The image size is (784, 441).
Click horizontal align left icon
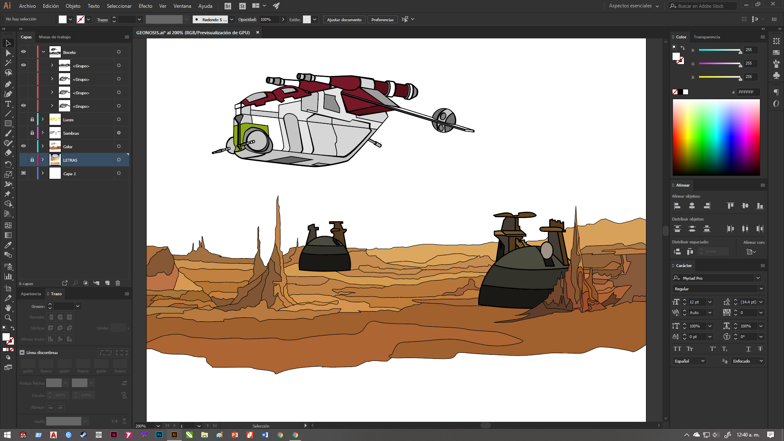(x=677, y=206)
